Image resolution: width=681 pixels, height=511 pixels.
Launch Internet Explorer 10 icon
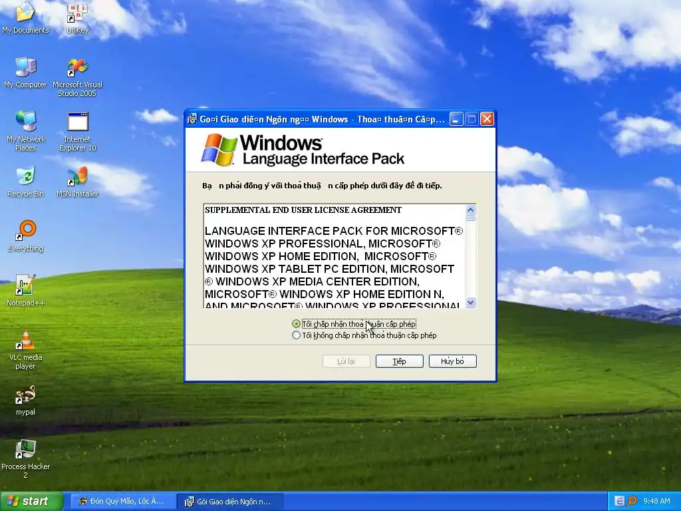click(x=77, y=131)
